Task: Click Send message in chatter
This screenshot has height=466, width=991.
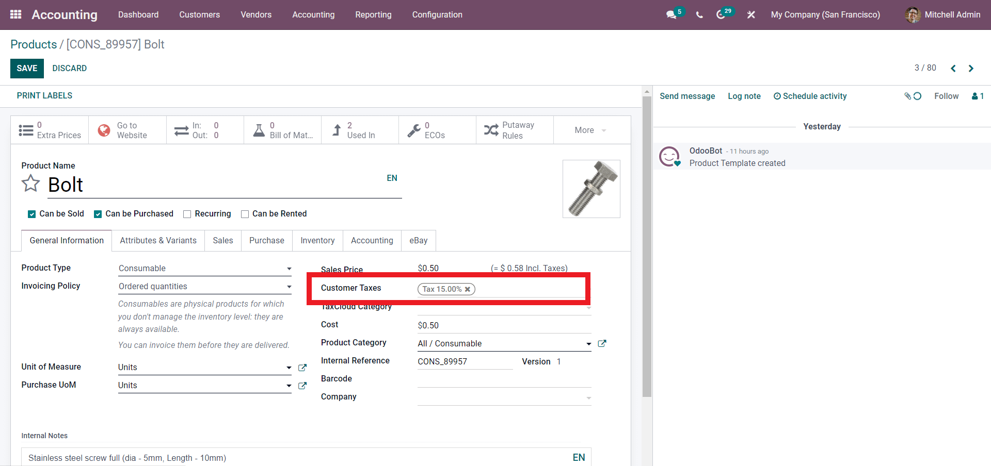Action: [x=688, y=96]
